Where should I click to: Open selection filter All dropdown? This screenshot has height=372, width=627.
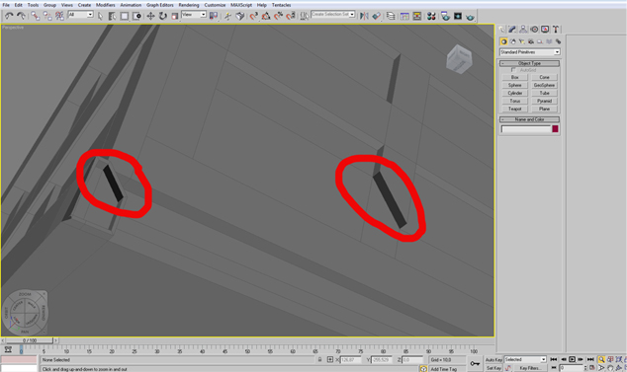80,15
